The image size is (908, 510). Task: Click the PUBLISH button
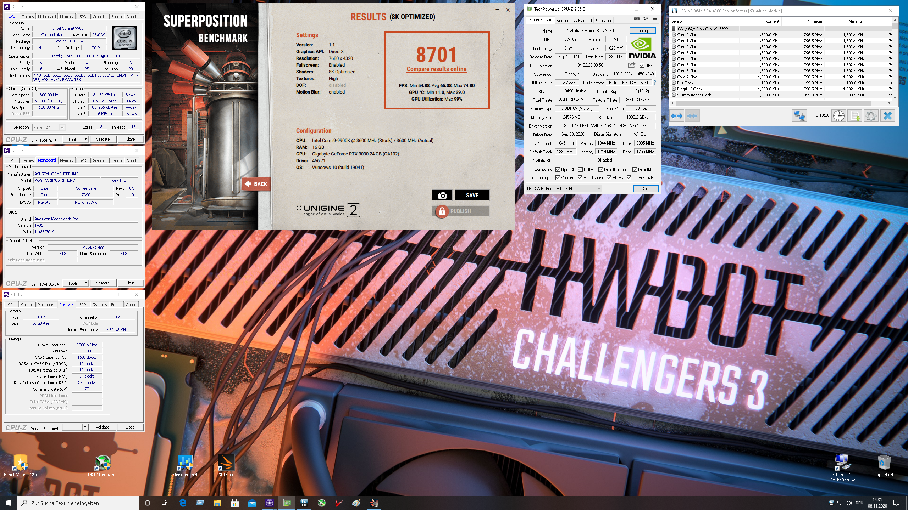point(461,211)
